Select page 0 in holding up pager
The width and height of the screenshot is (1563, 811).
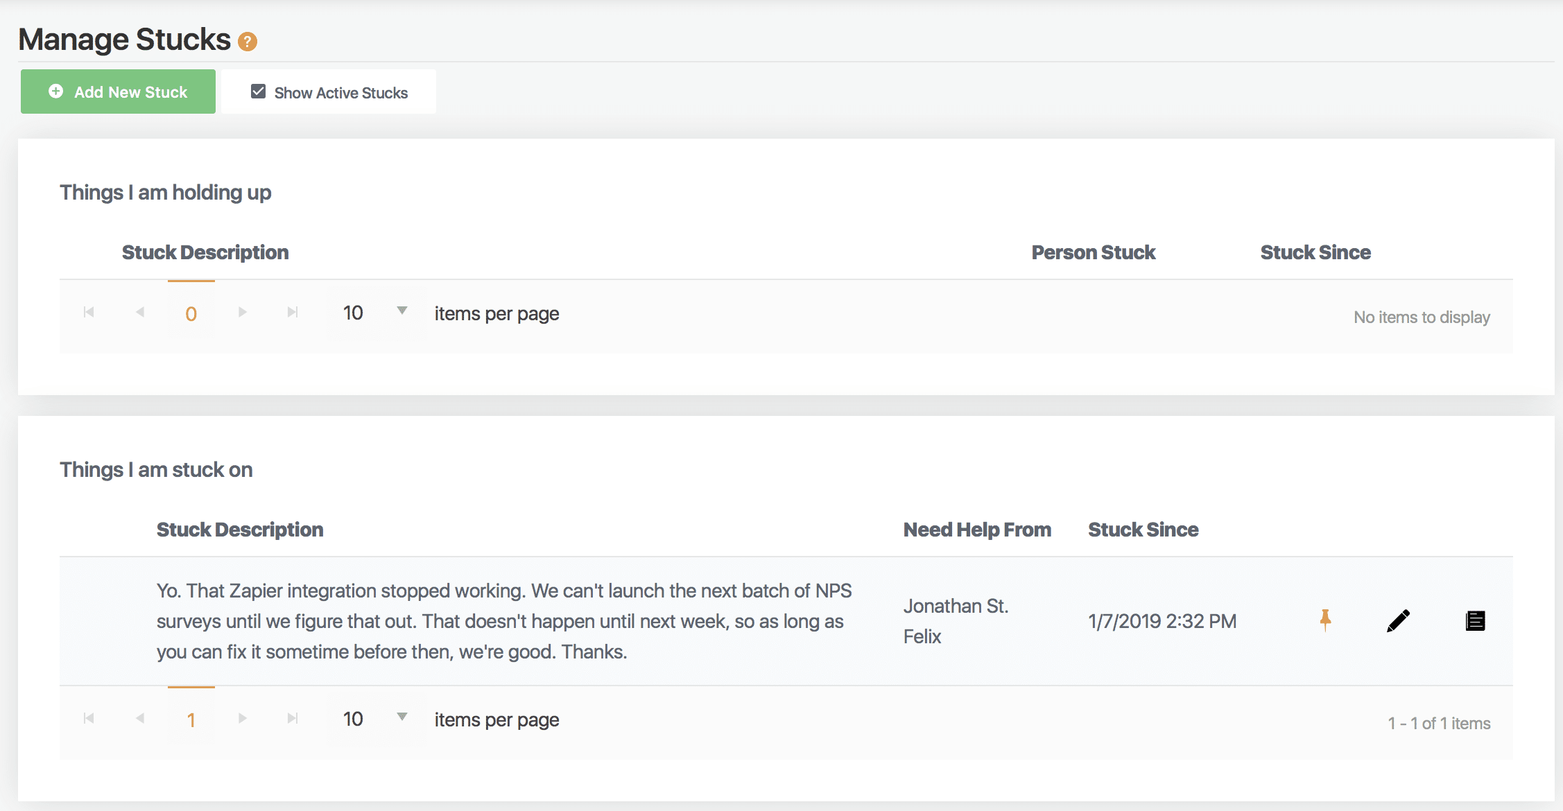pyautogui.click(x=191, y=314)
